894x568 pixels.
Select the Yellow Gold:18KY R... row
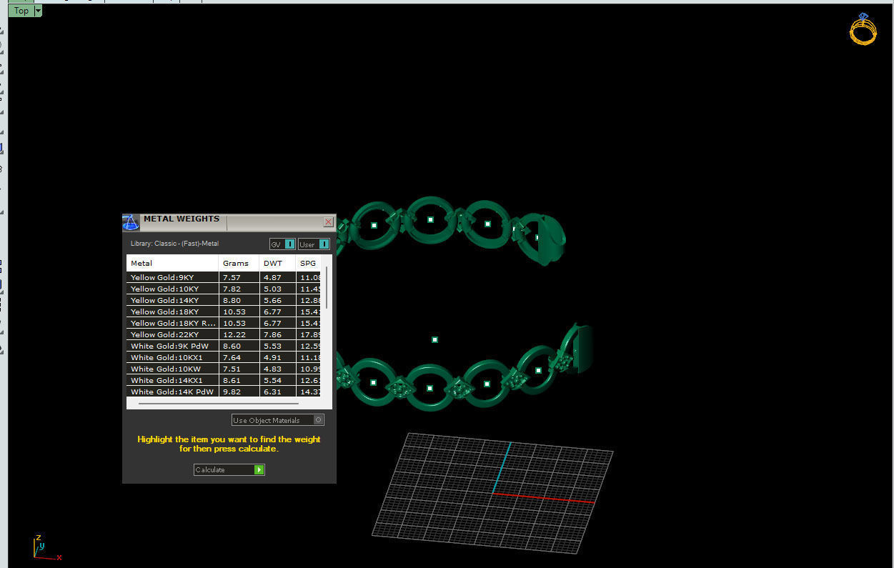[224, 323]
